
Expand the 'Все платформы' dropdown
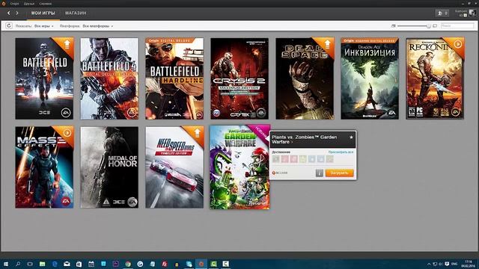[98, 26]
